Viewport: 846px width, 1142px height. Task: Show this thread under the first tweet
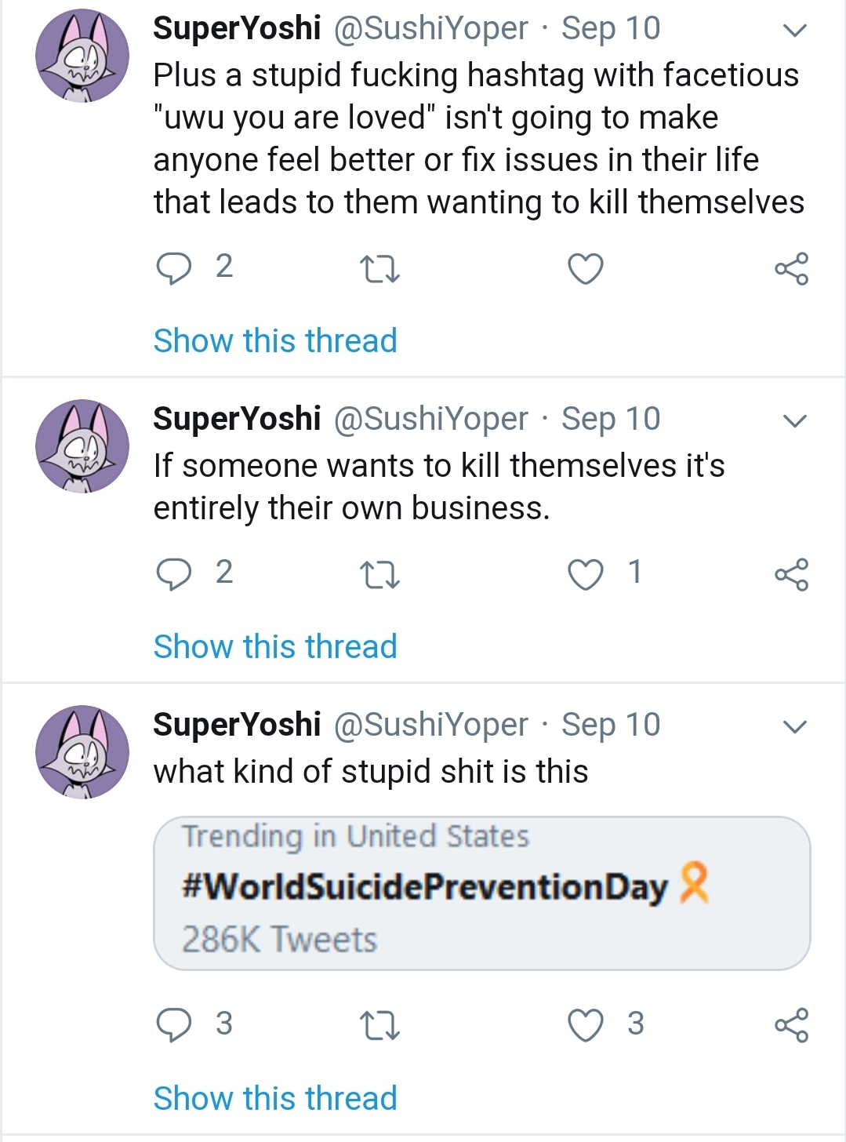275,341
